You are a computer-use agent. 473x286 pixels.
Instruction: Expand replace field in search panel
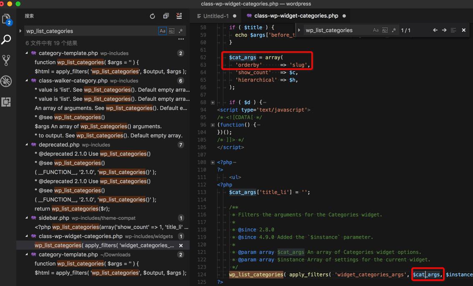[20, 31]
